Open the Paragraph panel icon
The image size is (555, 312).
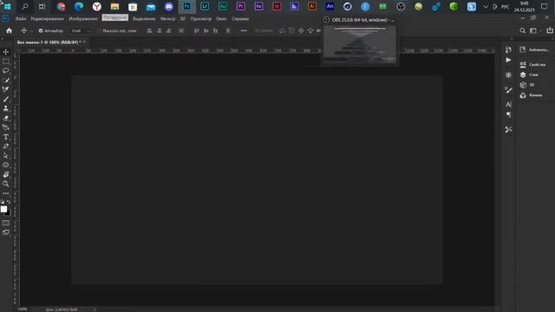click(x=509, y=114)
